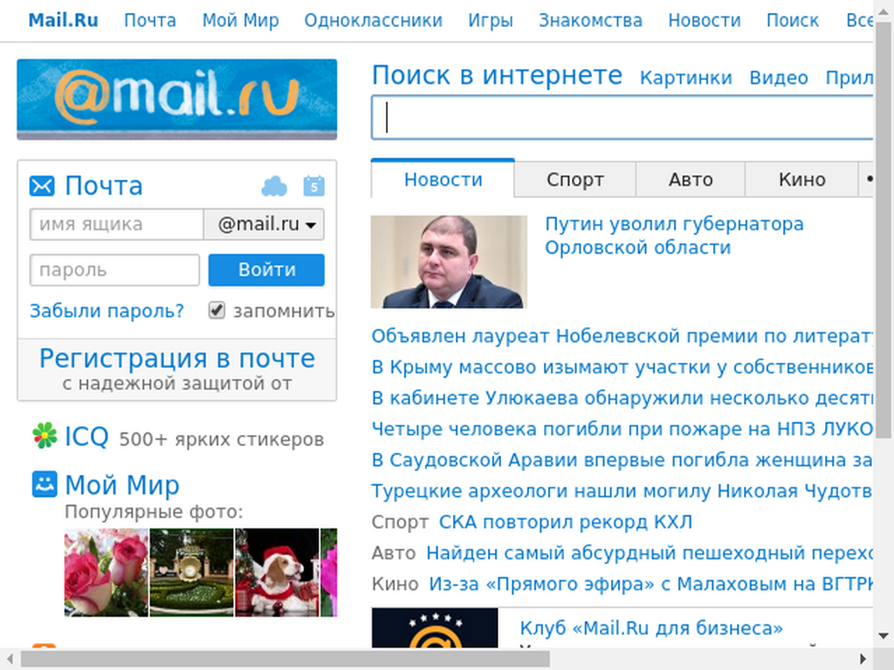Viewport: 894px width, 670px height.
Task: Open the Нобелевской премии news headline
Action: coord(622,336)
